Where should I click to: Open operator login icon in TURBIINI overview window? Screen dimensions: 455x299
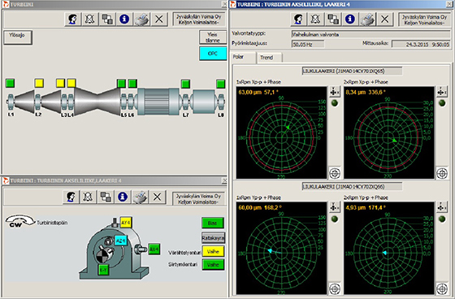(x=72, y=19)
